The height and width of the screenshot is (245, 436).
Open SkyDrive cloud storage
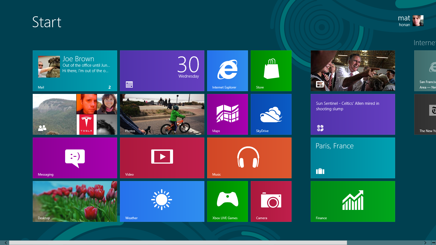[271, 114]
